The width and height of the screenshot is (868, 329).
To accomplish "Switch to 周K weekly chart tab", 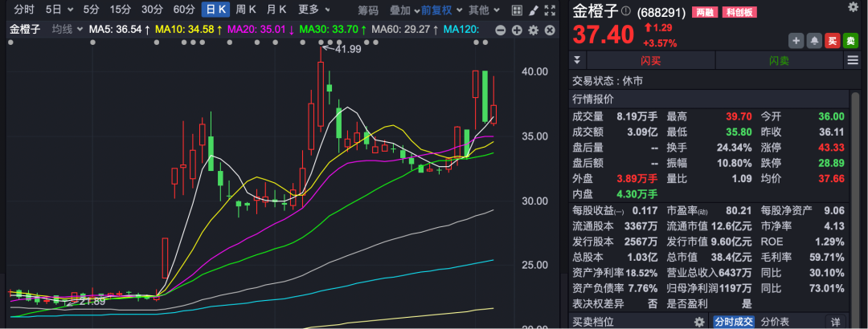I will [246, 10].
